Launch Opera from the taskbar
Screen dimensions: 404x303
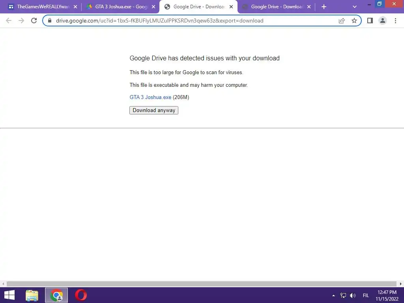coord(80,295)
